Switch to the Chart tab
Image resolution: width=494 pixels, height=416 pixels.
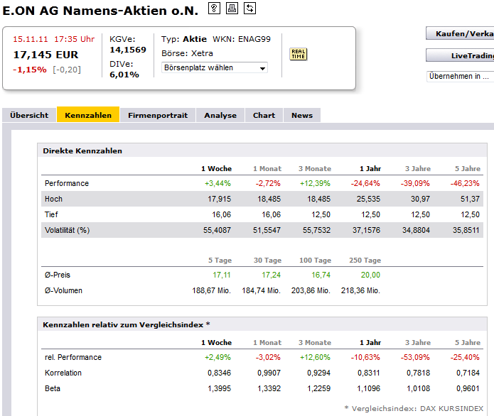pos(264,115)
